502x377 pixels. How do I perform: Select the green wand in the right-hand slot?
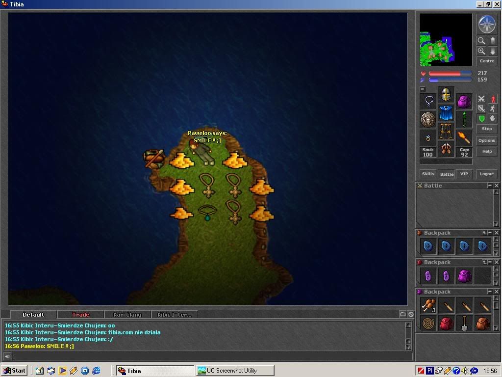464,120
